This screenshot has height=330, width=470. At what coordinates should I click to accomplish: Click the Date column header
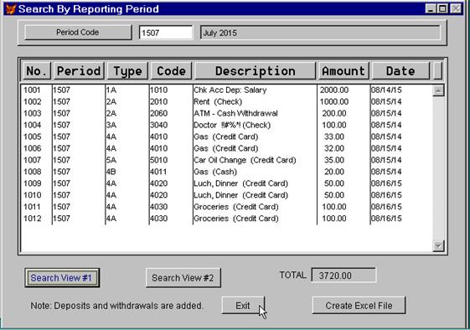pos(400,71)
